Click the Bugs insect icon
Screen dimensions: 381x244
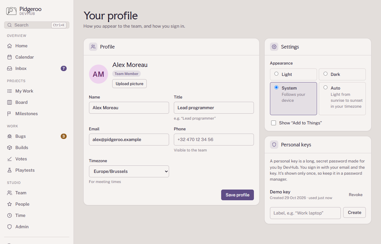(x=10, y=136)
